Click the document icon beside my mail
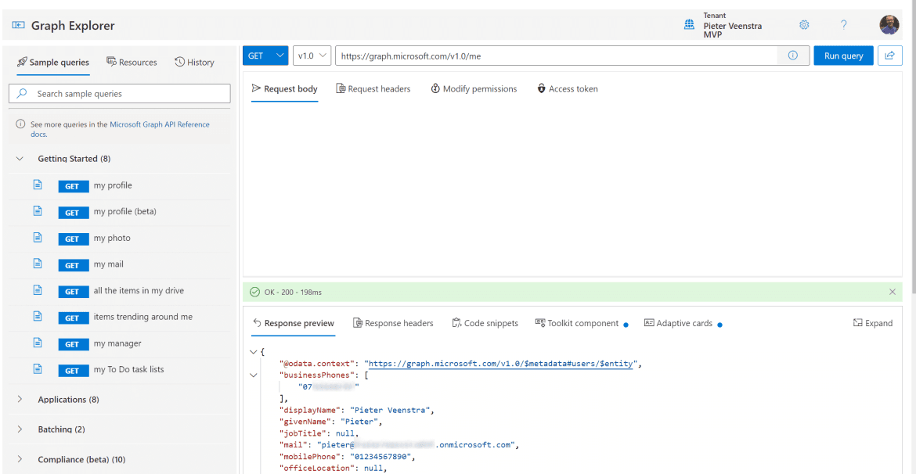The image size is (916, 474). (x=38, y=264)
